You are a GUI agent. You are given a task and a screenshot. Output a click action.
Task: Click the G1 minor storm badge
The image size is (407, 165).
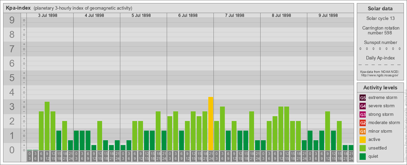[363, 131]
